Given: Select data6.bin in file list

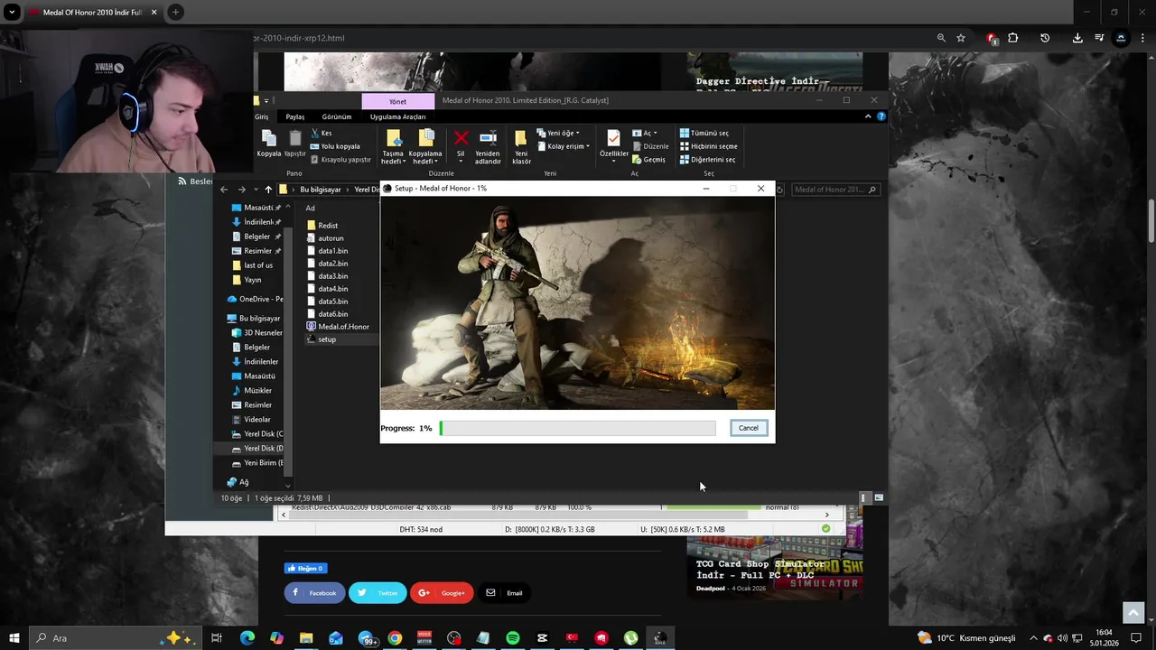Looking at the screenshot, I should pyautogui.click(x=332, y=314).
